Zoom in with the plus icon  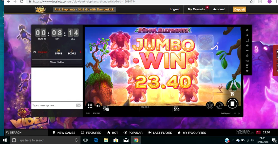(x=247, y=45)
